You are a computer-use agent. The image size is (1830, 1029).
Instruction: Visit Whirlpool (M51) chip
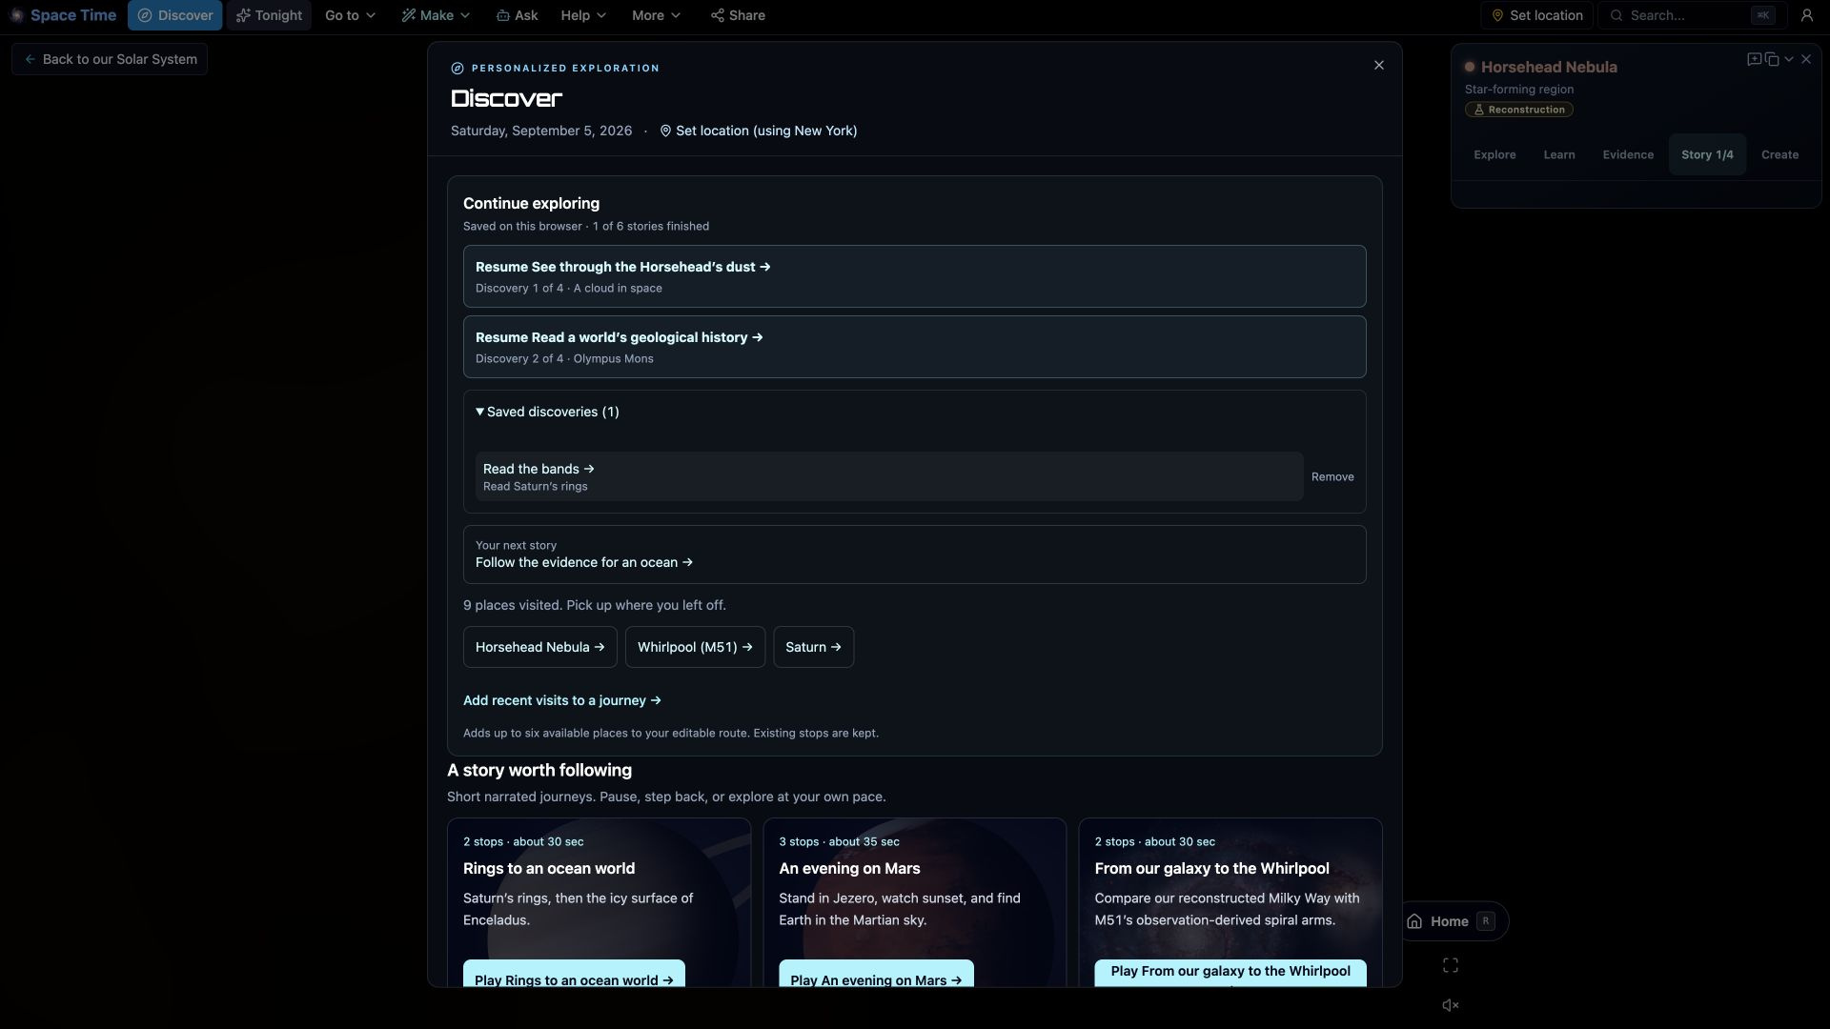coord(695,647)
